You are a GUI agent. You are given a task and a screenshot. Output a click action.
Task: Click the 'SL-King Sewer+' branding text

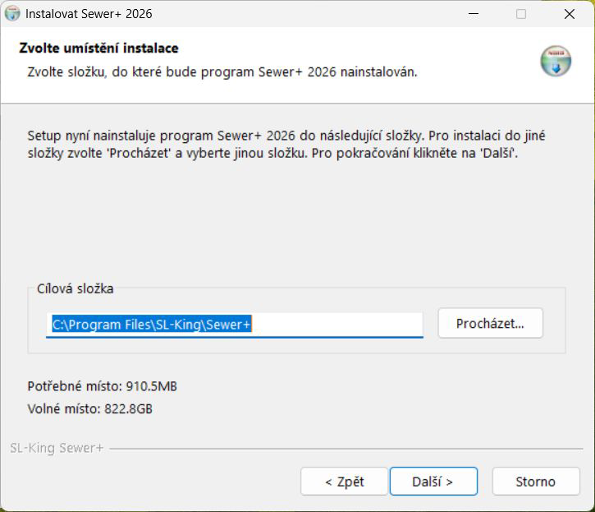click(57, 448)
